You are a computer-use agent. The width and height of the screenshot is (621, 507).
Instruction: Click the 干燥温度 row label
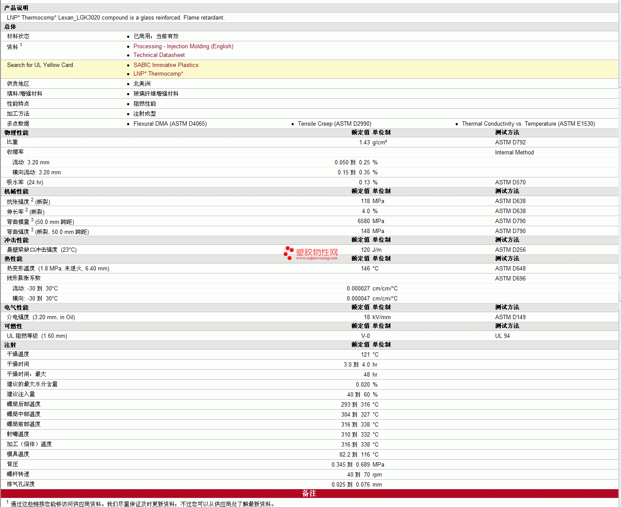point(18,354)
